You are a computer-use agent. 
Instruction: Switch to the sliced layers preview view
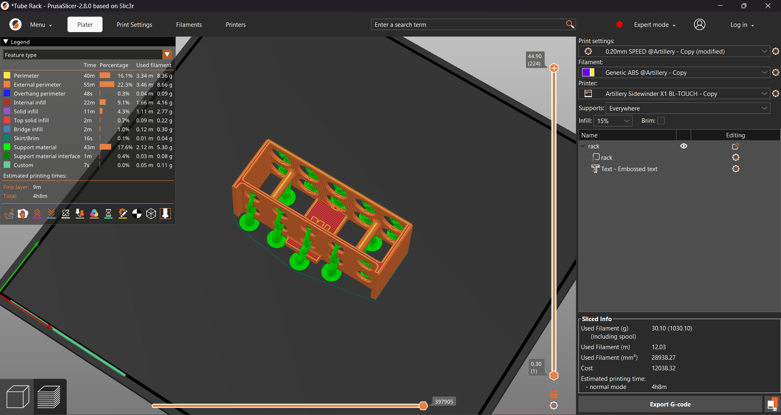tap(50, 397)
